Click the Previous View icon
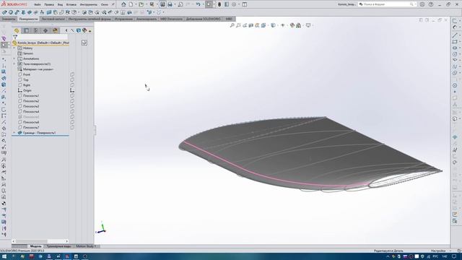Screen dimensions: 462x260 (245, 25)
